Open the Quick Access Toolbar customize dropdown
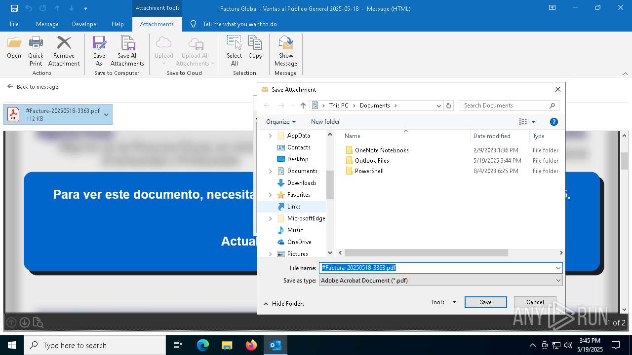Image resolution: width=632 pixels, height=355 pixels. [85, 8]
